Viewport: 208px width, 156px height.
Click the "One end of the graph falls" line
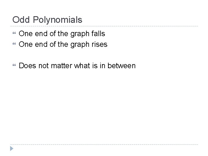(62, 34)
